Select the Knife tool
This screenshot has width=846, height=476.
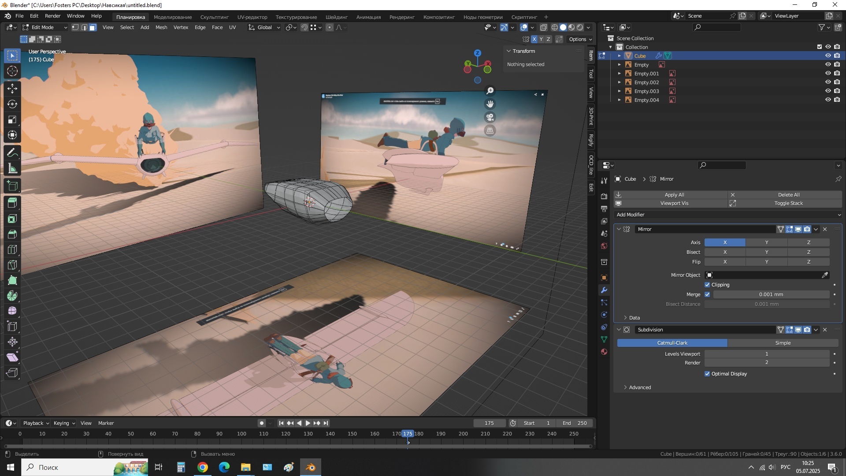(12, 265)
